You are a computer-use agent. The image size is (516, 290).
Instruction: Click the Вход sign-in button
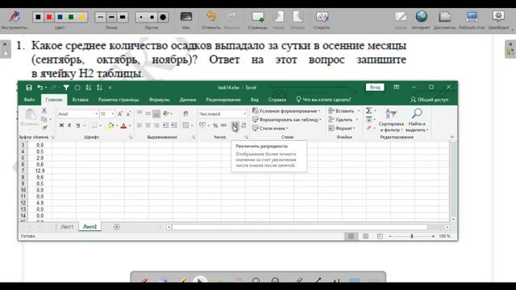tap(375, 87)
